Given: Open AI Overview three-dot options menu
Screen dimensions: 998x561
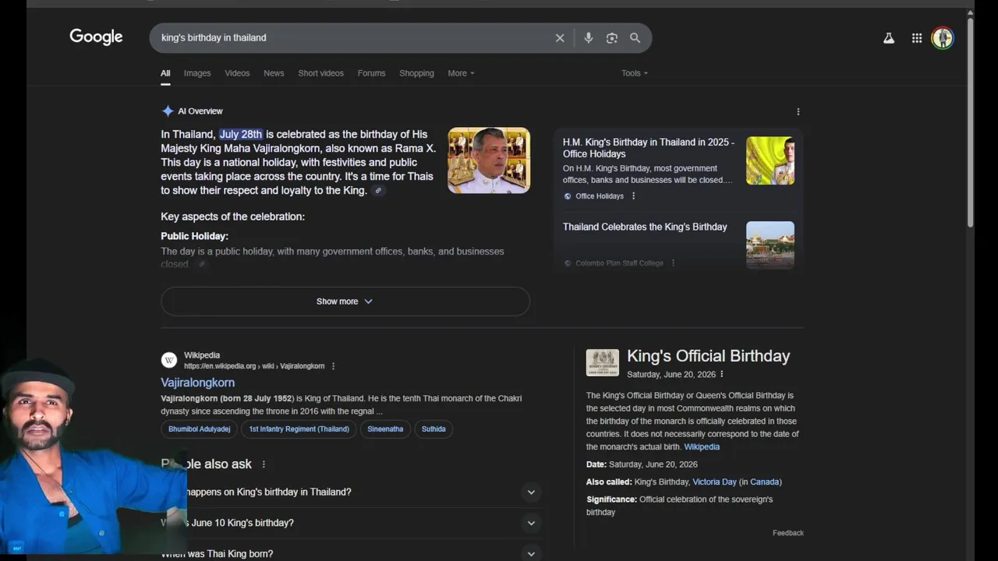Looking at the screenshot, I should click(798, 111).
